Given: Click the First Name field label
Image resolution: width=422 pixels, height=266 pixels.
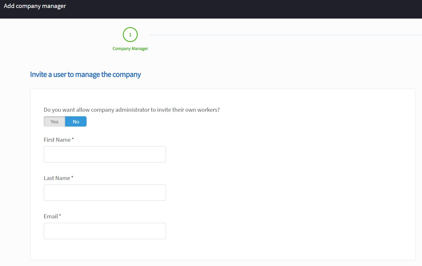Looking at the screenshot, I should (57, 140).
